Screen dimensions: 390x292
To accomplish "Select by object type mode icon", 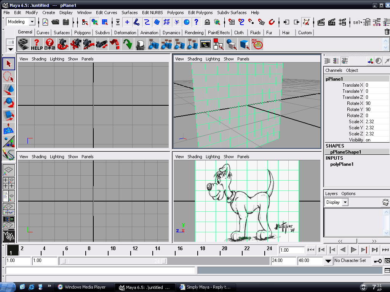I will click(x=95, y=22).
